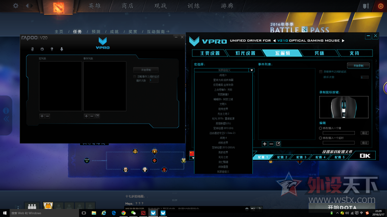Switch to next mouse model in VPRO header
The height and width of the screenshot is (217, 387).
pos(343,41)
